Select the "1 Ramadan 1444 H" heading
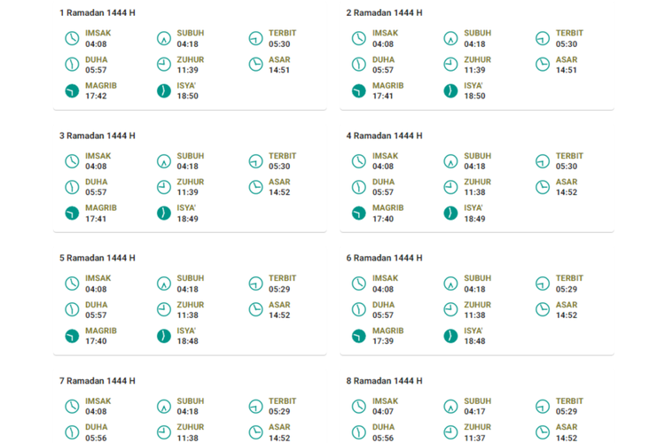The width and height of the screenshot is (665, 443). (98, 13)
